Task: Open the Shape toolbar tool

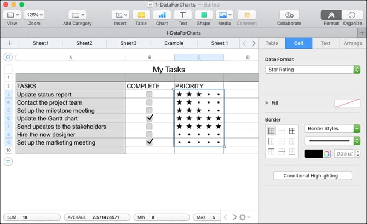Action: [203, 15]
